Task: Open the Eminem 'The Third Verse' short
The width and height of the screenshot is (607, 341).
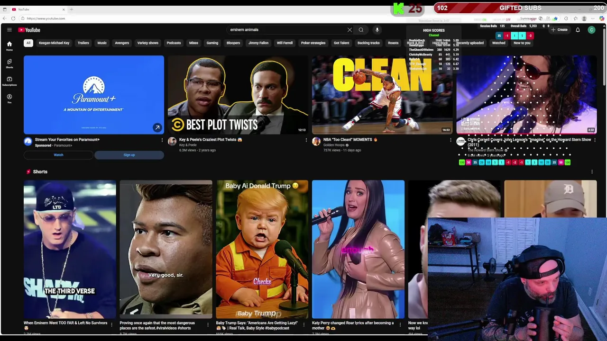Action: (70, 249)
